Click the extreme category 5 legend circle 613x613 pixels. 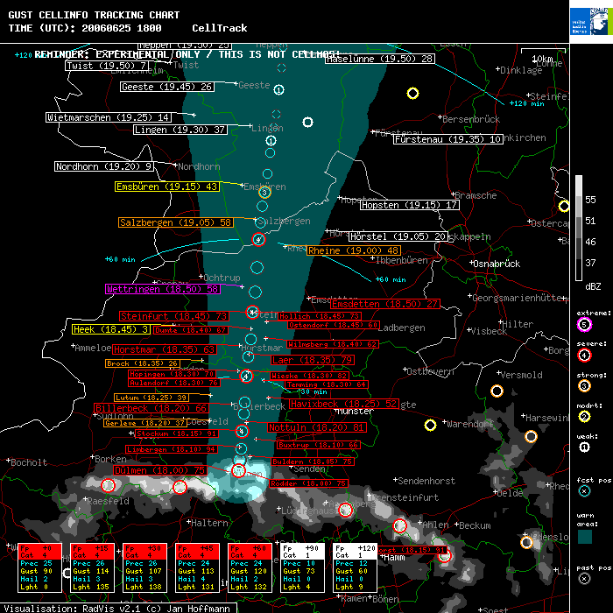pos(584,325)
